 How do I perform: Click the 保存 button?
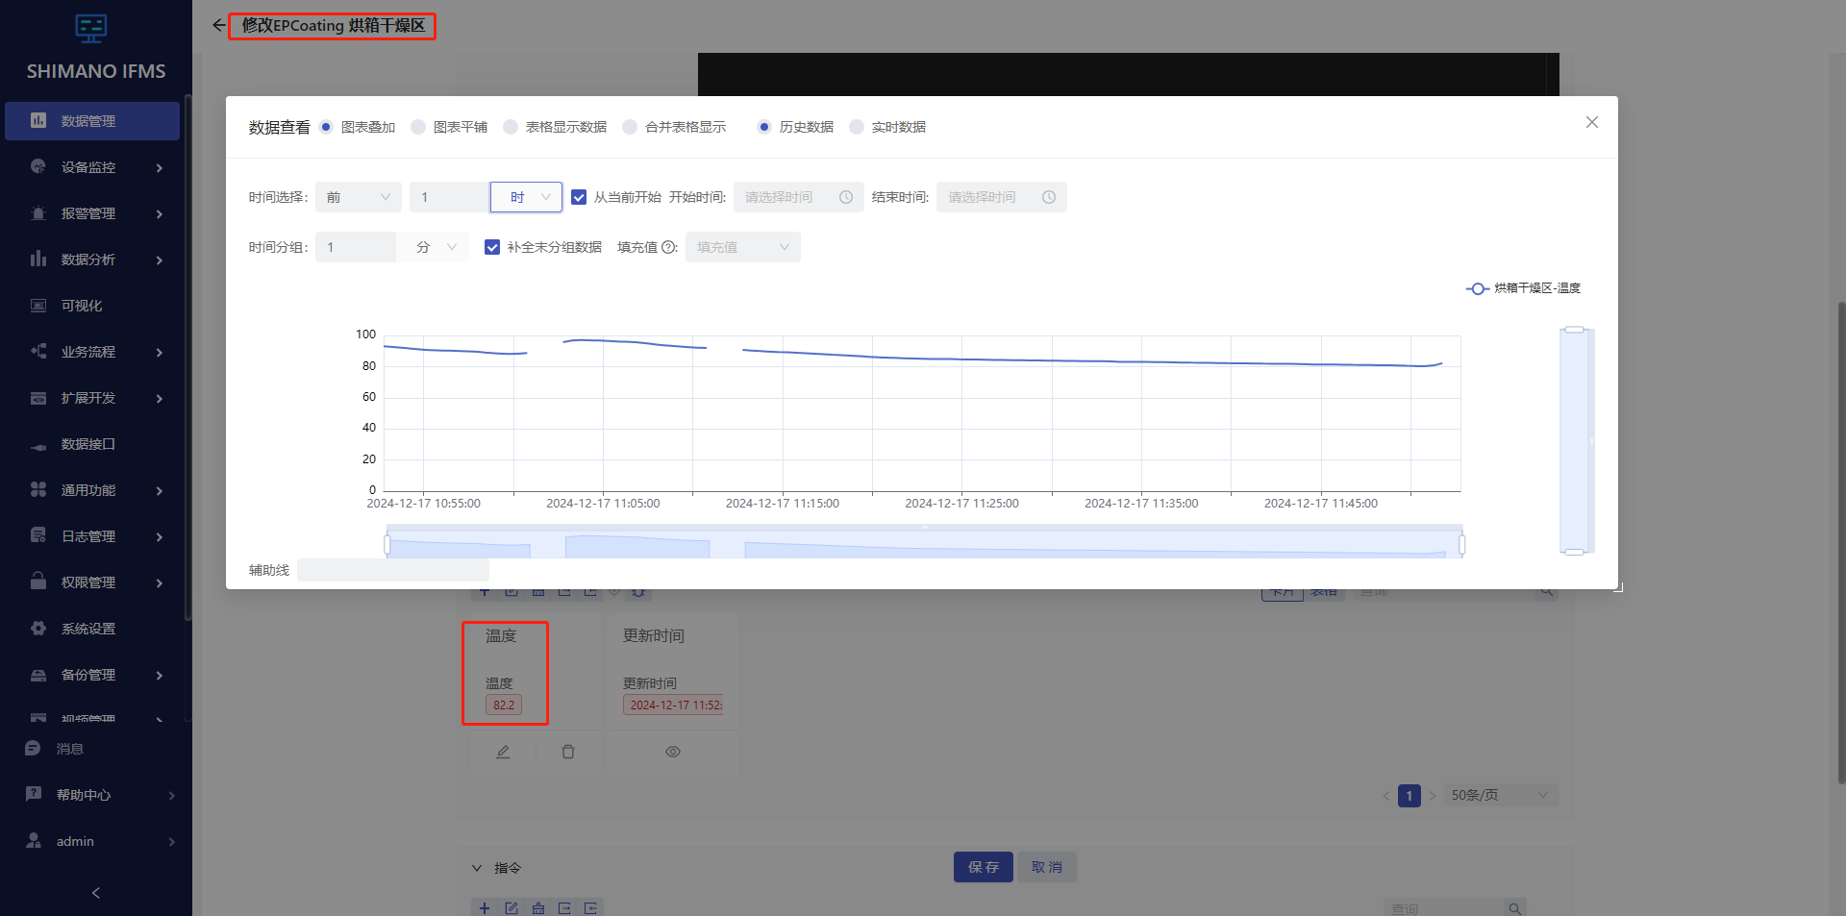(983, 867)
